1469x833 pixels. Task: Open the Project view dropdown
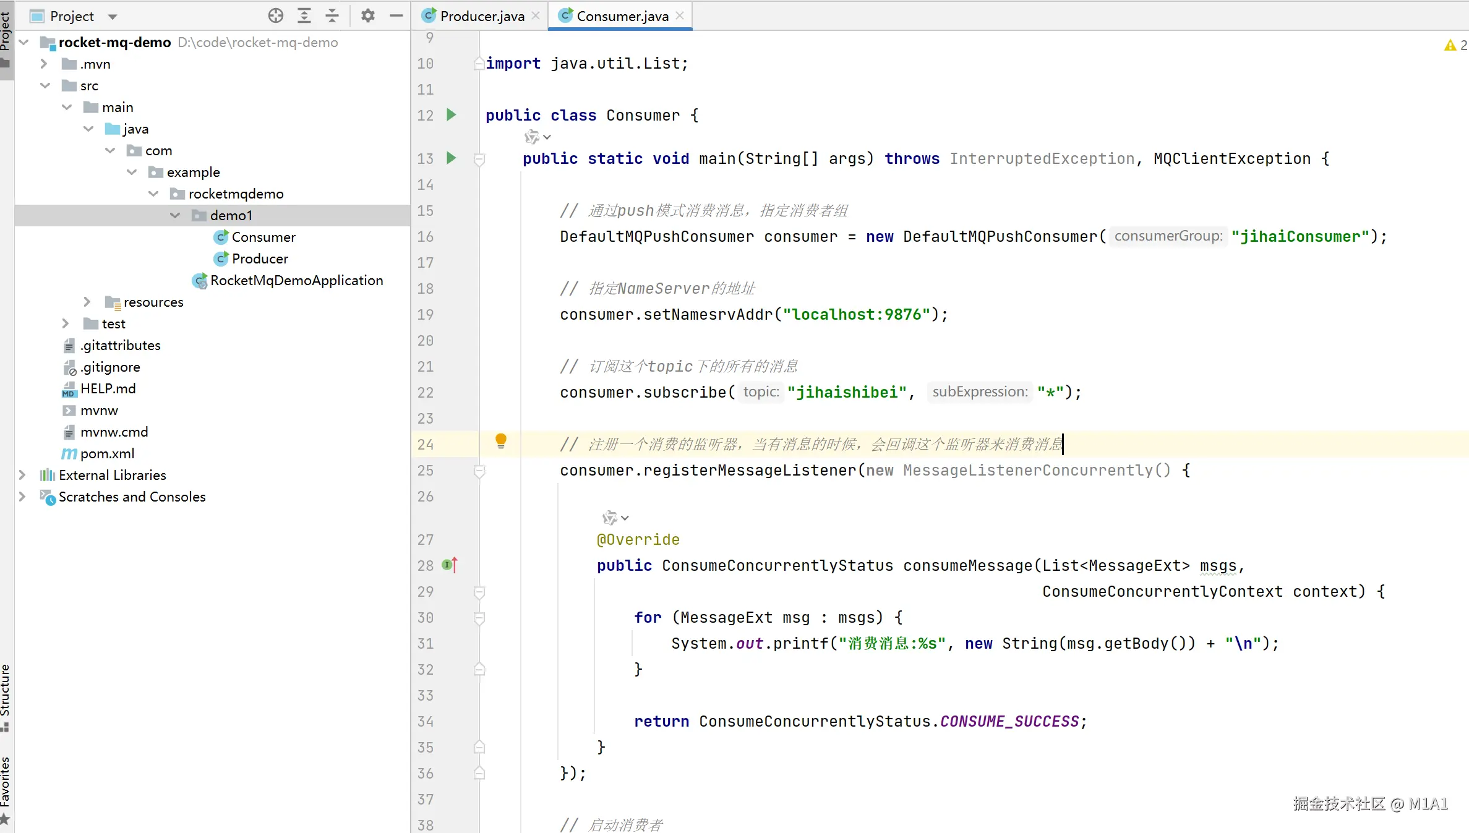(x=112, y=17)
